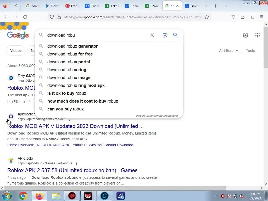Open Firefox application hamburger menu
This screenshot has height=201, width=268.
click(x=262, y=17)
